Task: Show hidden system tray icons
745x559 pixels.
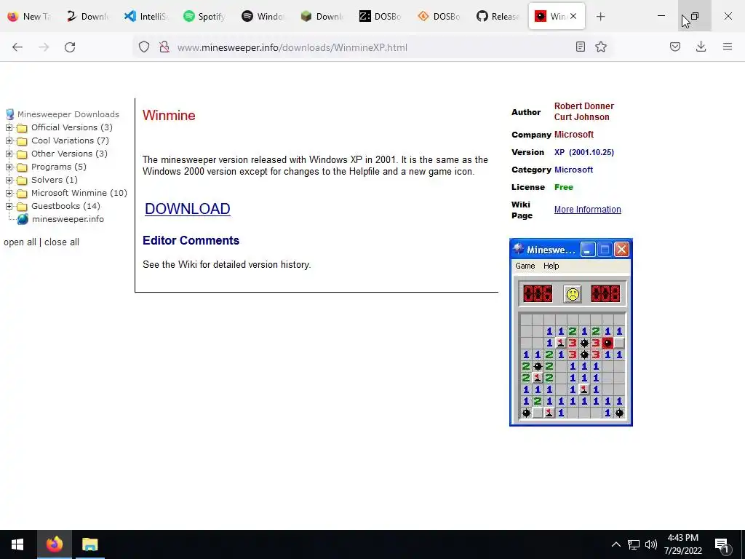Action: [x=615, y=544]
